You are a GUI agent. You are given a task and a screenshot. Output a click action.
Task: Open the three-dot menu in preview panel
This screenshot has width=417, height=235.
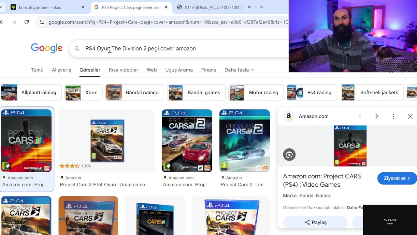point(394,116)
